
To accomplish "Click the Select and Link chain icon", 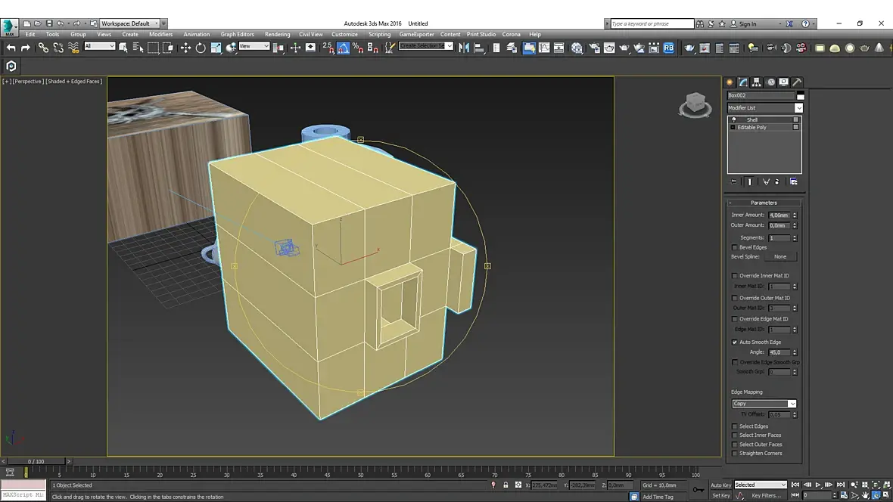I will pyautogui.click(x=43, y=48).
